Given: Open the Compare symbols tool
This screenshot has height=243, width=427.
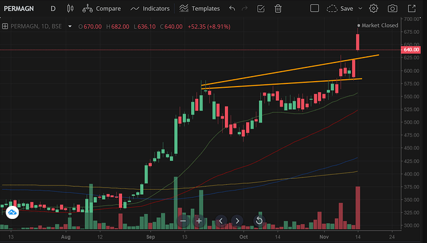Looking at the screenshot, I should [102, 9].
